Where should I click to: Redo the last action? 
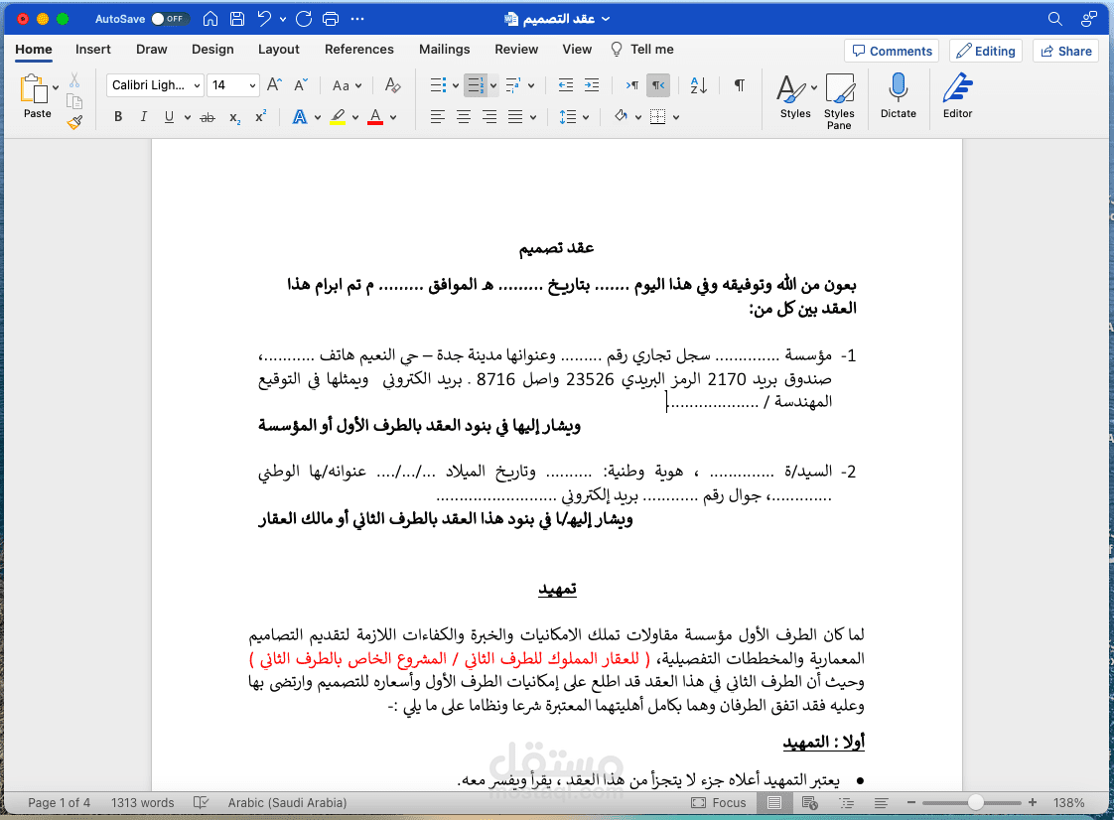click(304, 19)
